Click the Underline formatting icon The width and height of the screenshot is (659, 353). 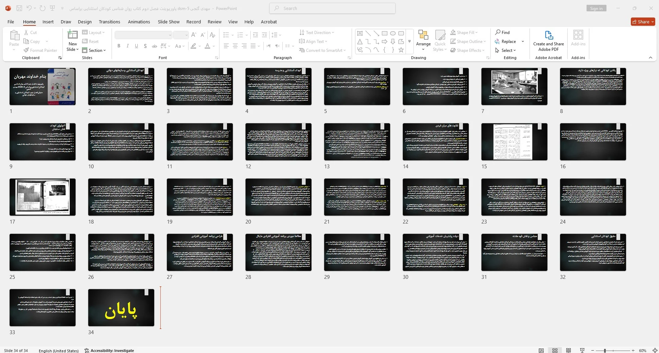pyautogui.click(x=136, y=46)
